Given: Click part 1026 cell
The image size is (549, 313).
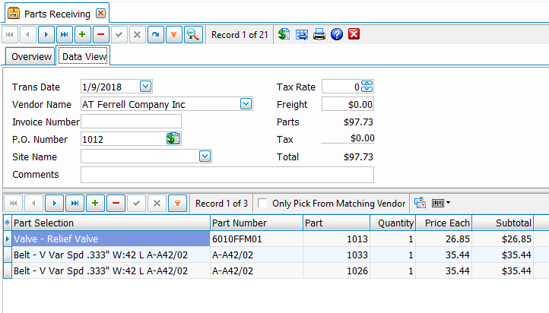Looking at the screenshot, I should coord(337,270).
